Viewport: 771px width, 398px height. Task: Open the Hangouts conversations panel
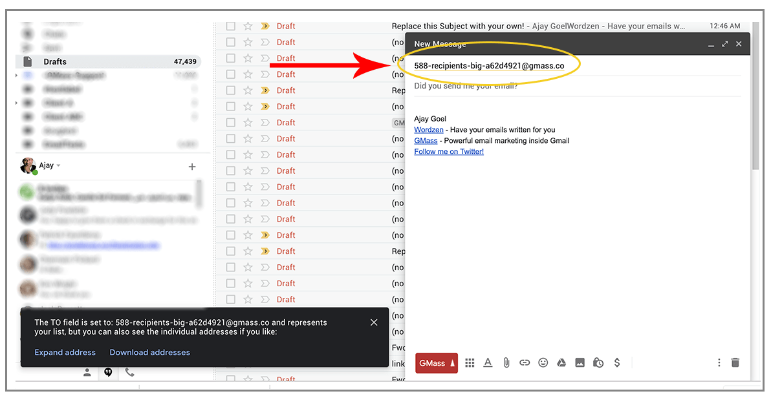coord(108,372)
